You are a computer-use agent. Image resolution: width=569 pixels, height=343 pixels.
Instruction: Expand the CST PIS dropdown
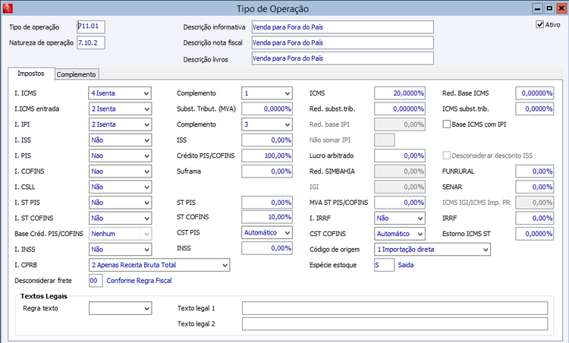coord(286,233)
